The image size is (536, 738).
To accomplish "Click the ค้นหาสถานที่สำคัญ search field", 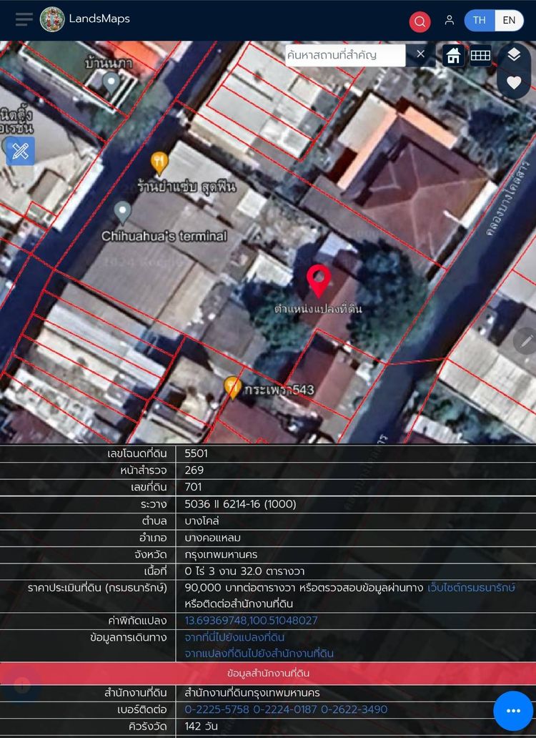I will click(344, 55).
